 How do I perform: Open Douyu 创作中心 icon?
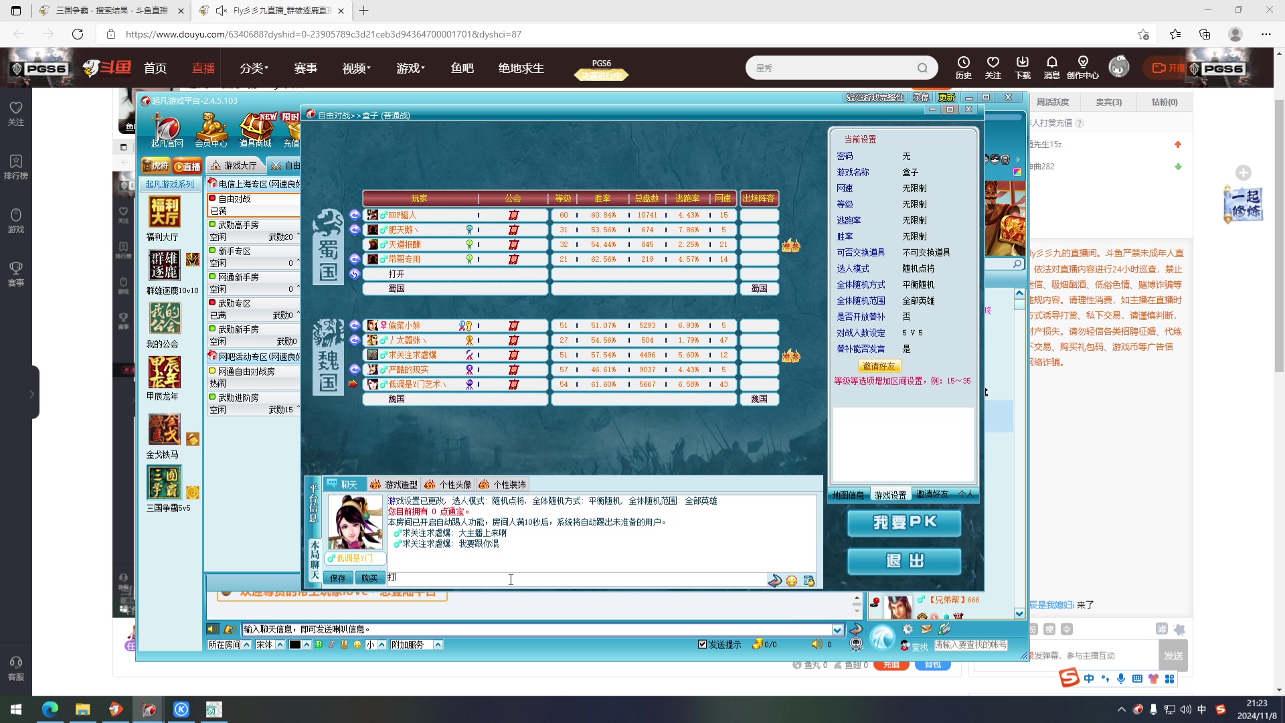tap(1083, 68)
